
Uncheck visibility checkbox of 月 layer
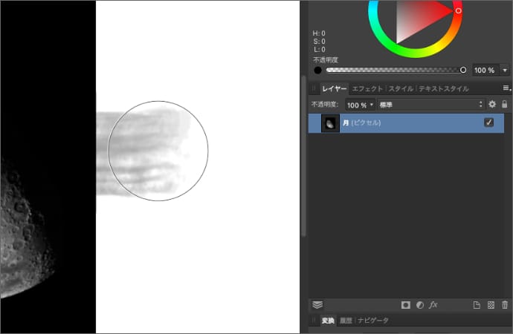488,122
